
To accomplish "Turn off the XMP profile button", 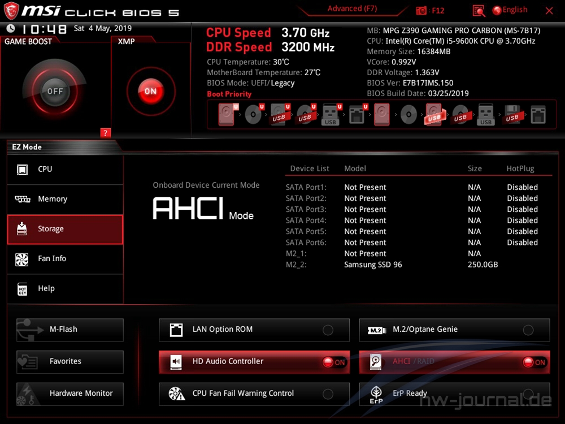I will coord(150,91).
